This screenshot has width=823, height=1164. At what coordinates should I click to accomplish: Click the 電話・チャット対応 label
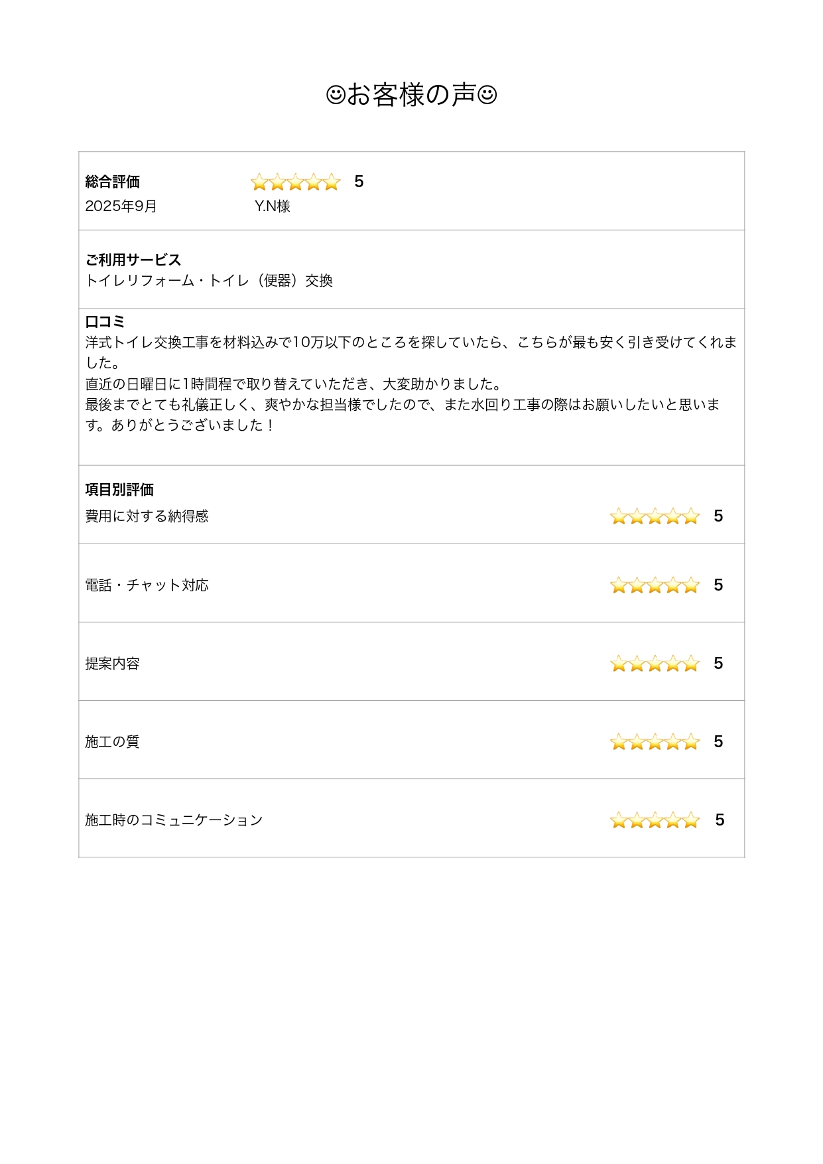tap(147, 585)
